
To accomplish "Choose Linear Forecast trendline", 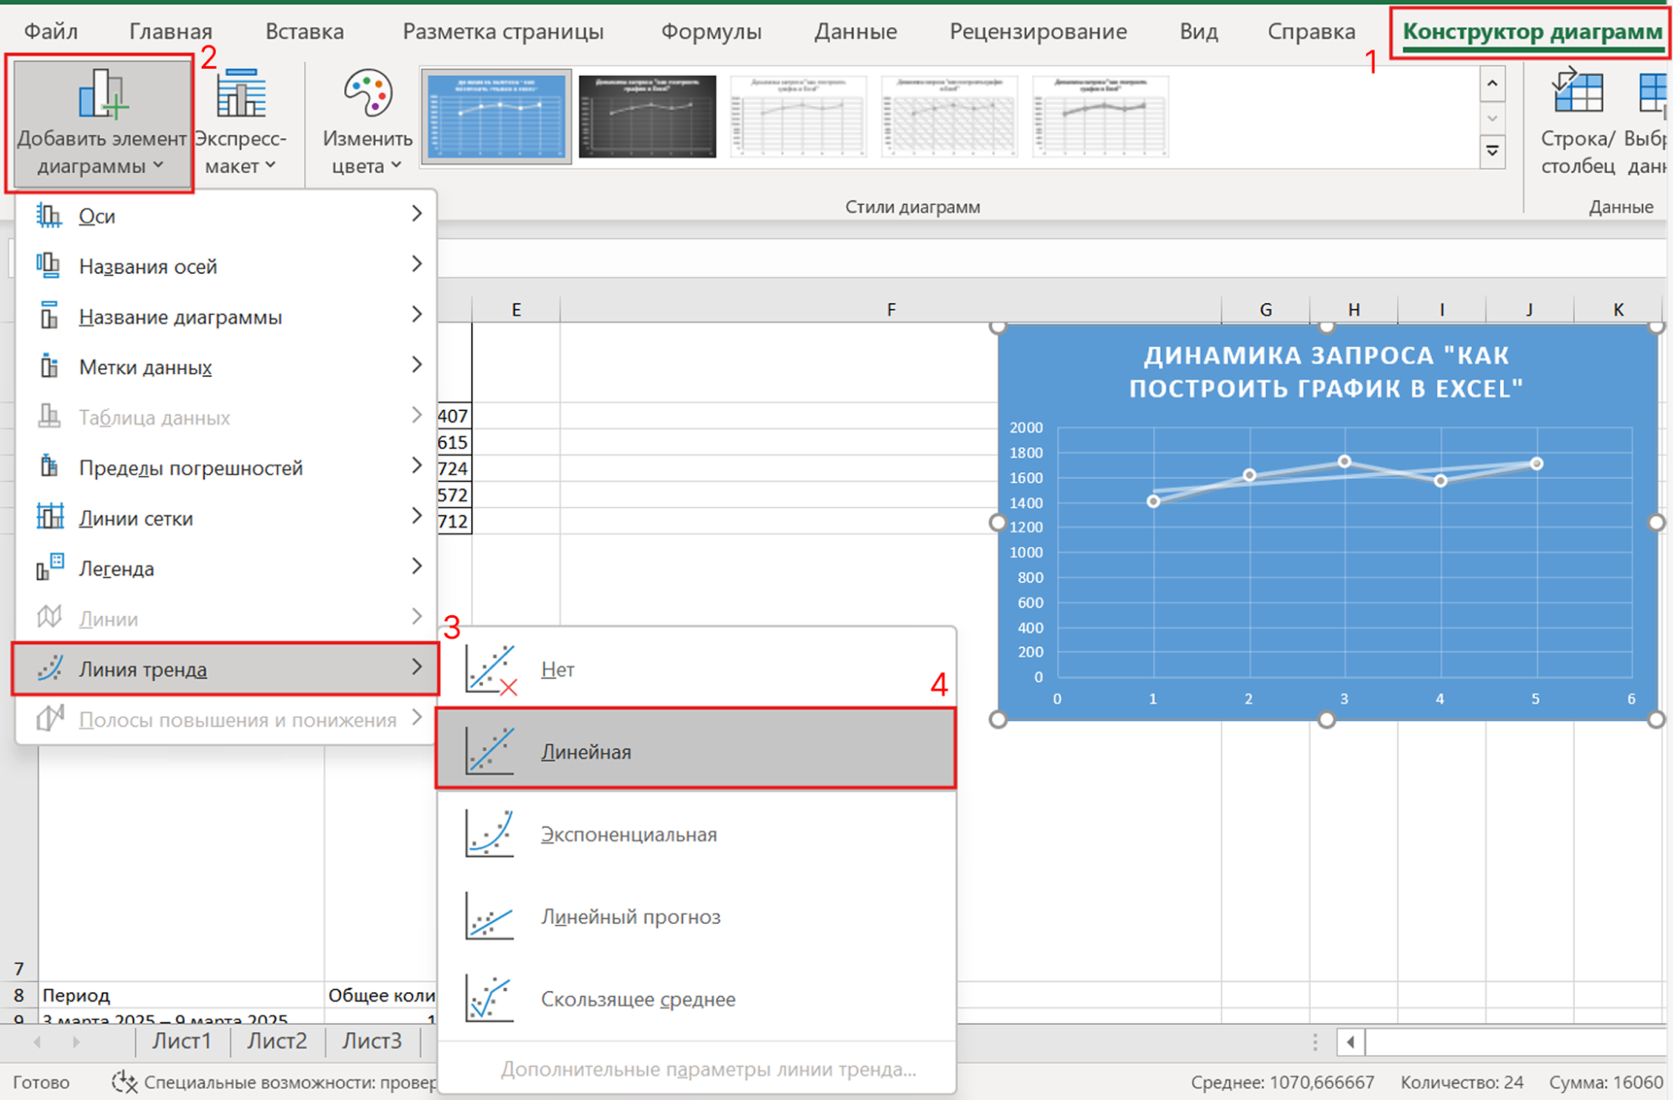I will click(x=629, y=916).
